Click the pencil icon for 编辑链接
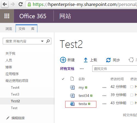 pos(8,118)
